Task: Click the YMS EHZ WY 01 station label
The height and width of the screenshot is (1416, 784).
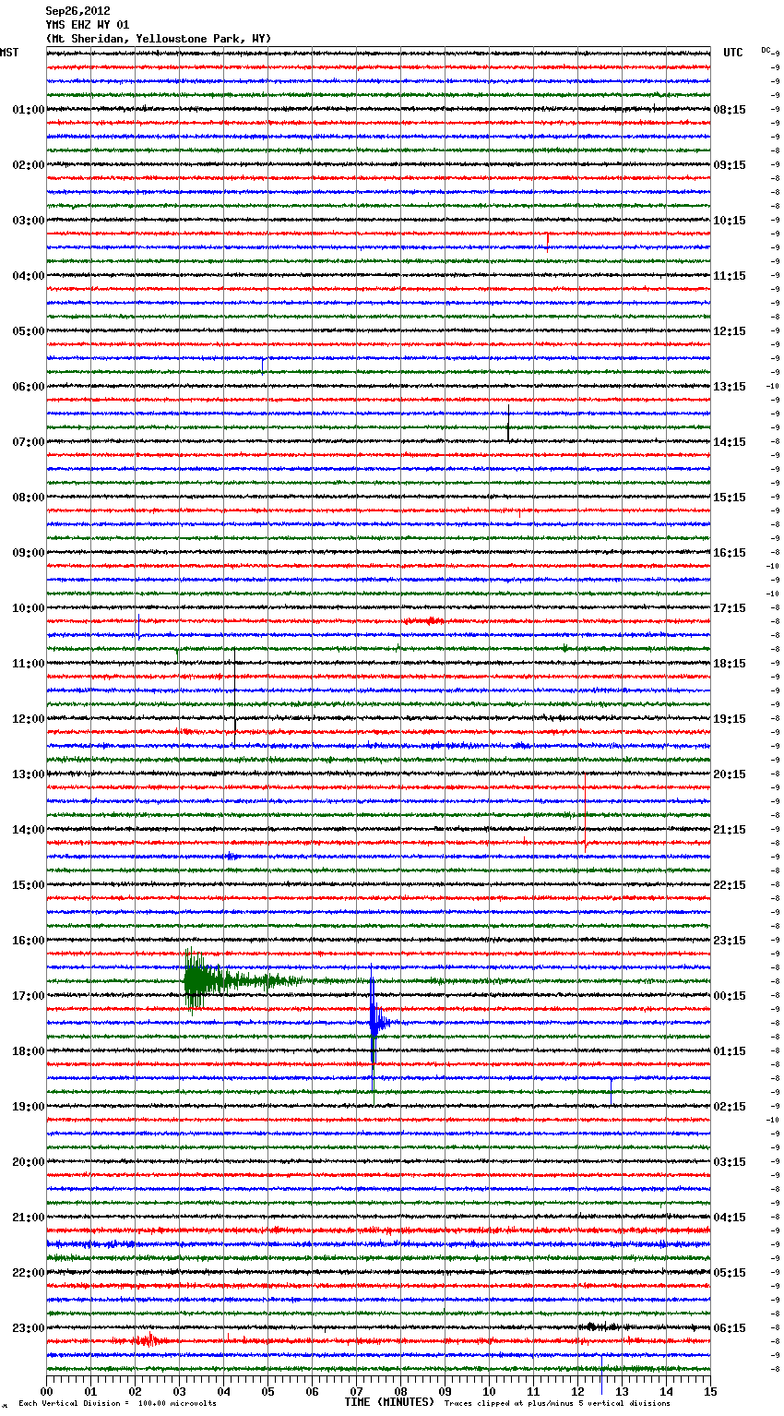Action: [x=88, y=25]
